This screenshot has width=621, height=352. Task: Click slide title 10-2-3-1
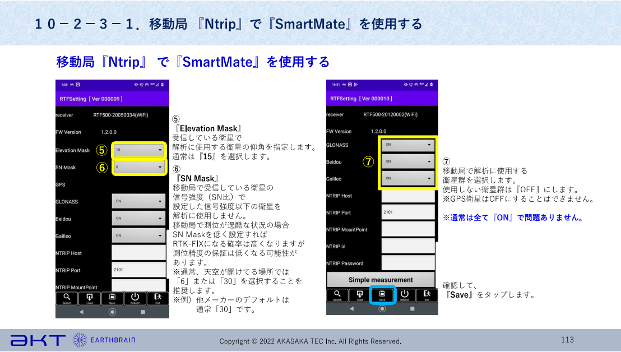click(x=229, y=24)
